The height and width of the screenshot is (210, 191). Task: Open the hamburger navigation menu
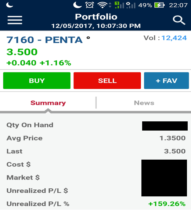click(15, 20)
